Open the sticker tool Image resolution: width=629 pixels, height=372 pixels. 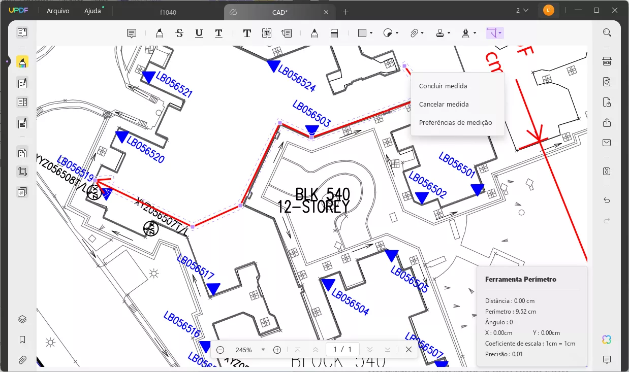388,33
